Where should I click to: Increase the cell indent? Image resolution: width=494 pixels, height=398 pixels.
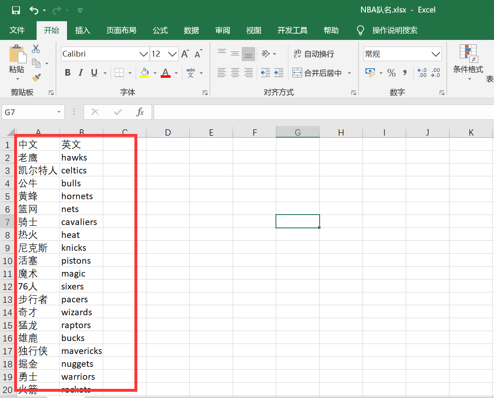(x=279, y=73)
